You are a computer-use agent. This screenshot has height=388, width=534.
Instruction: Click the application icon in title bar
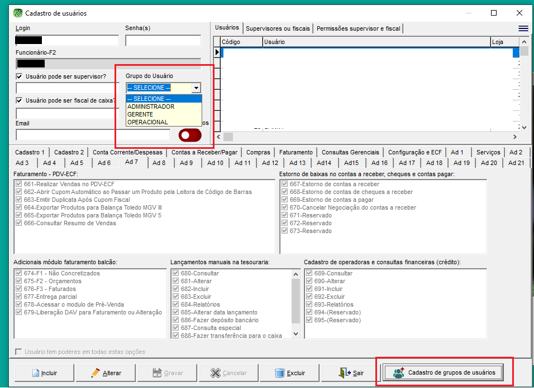[18, 13]
